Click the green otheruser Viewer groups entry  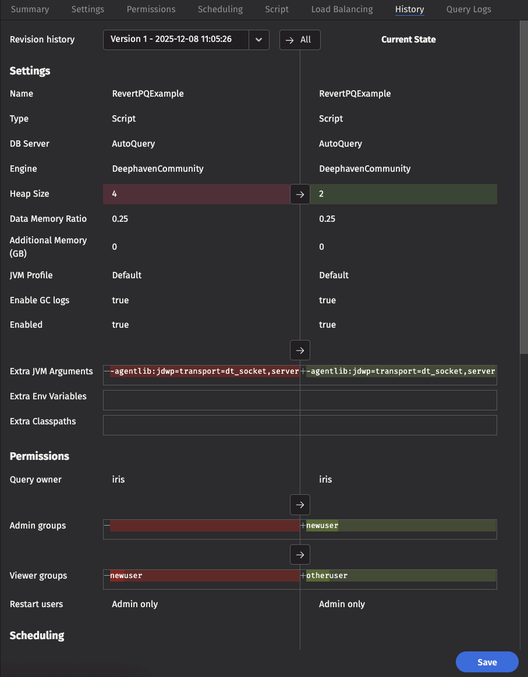(x=327, y=576)
